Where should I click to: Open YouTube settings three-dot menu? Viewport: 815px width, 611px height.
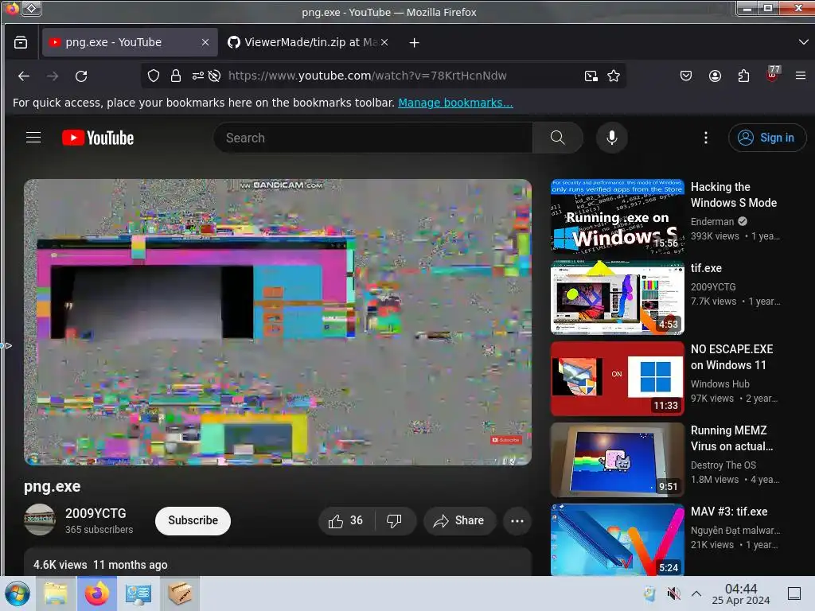[705, 138]
